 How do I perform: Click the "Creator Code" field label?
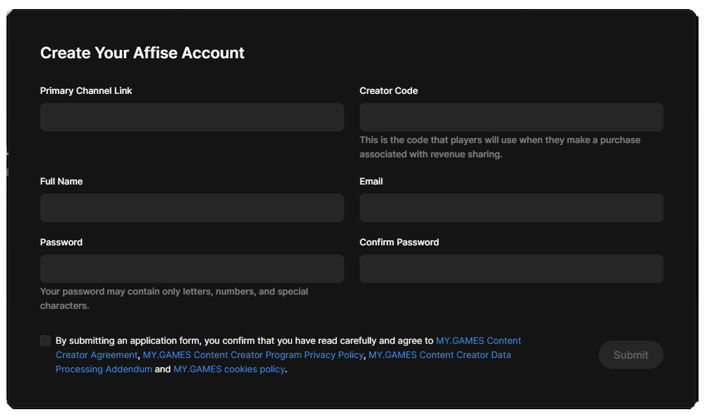[389, 91]
